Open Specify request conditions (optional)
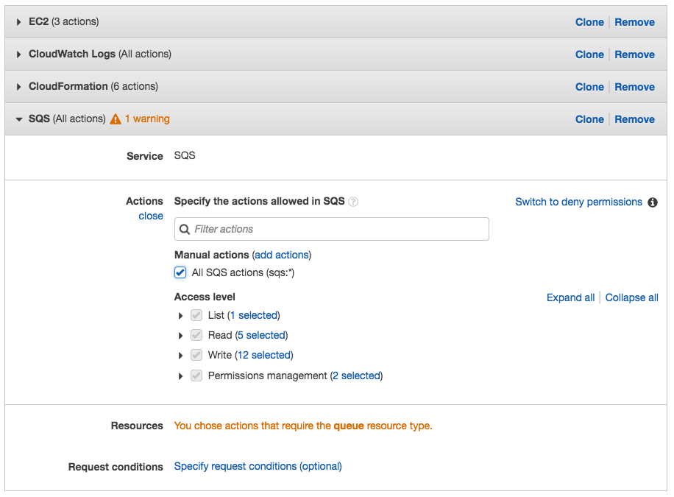Image resolution: width=674 pixels, height=497 pixels. [x=258, y=466]
